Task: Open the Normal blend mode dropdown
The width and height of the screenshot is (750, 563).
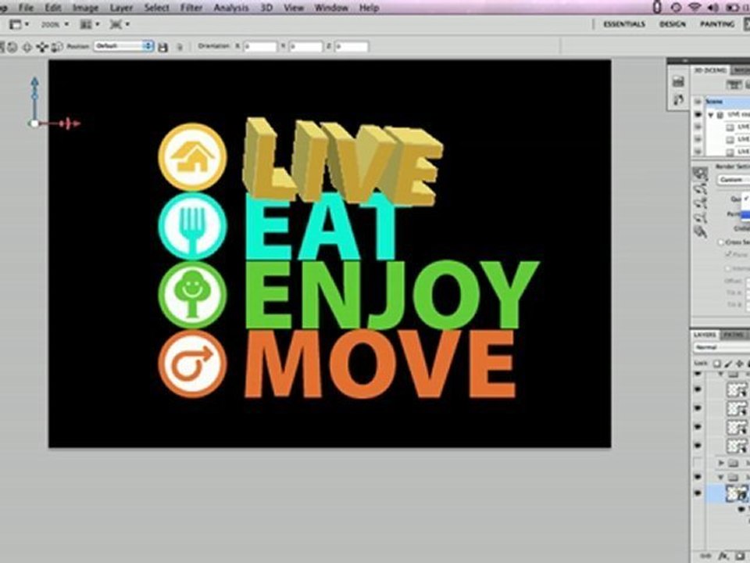Action: click(x=722, y=347)
